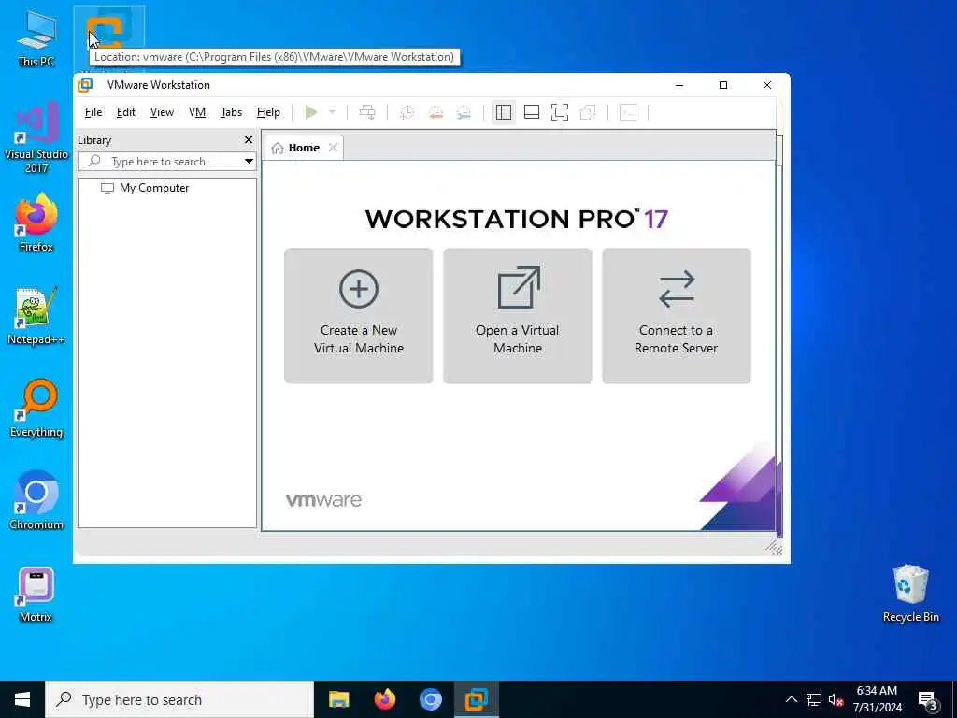
Task: Click Open a Virtual Machine
Action: tap(518, 316)
